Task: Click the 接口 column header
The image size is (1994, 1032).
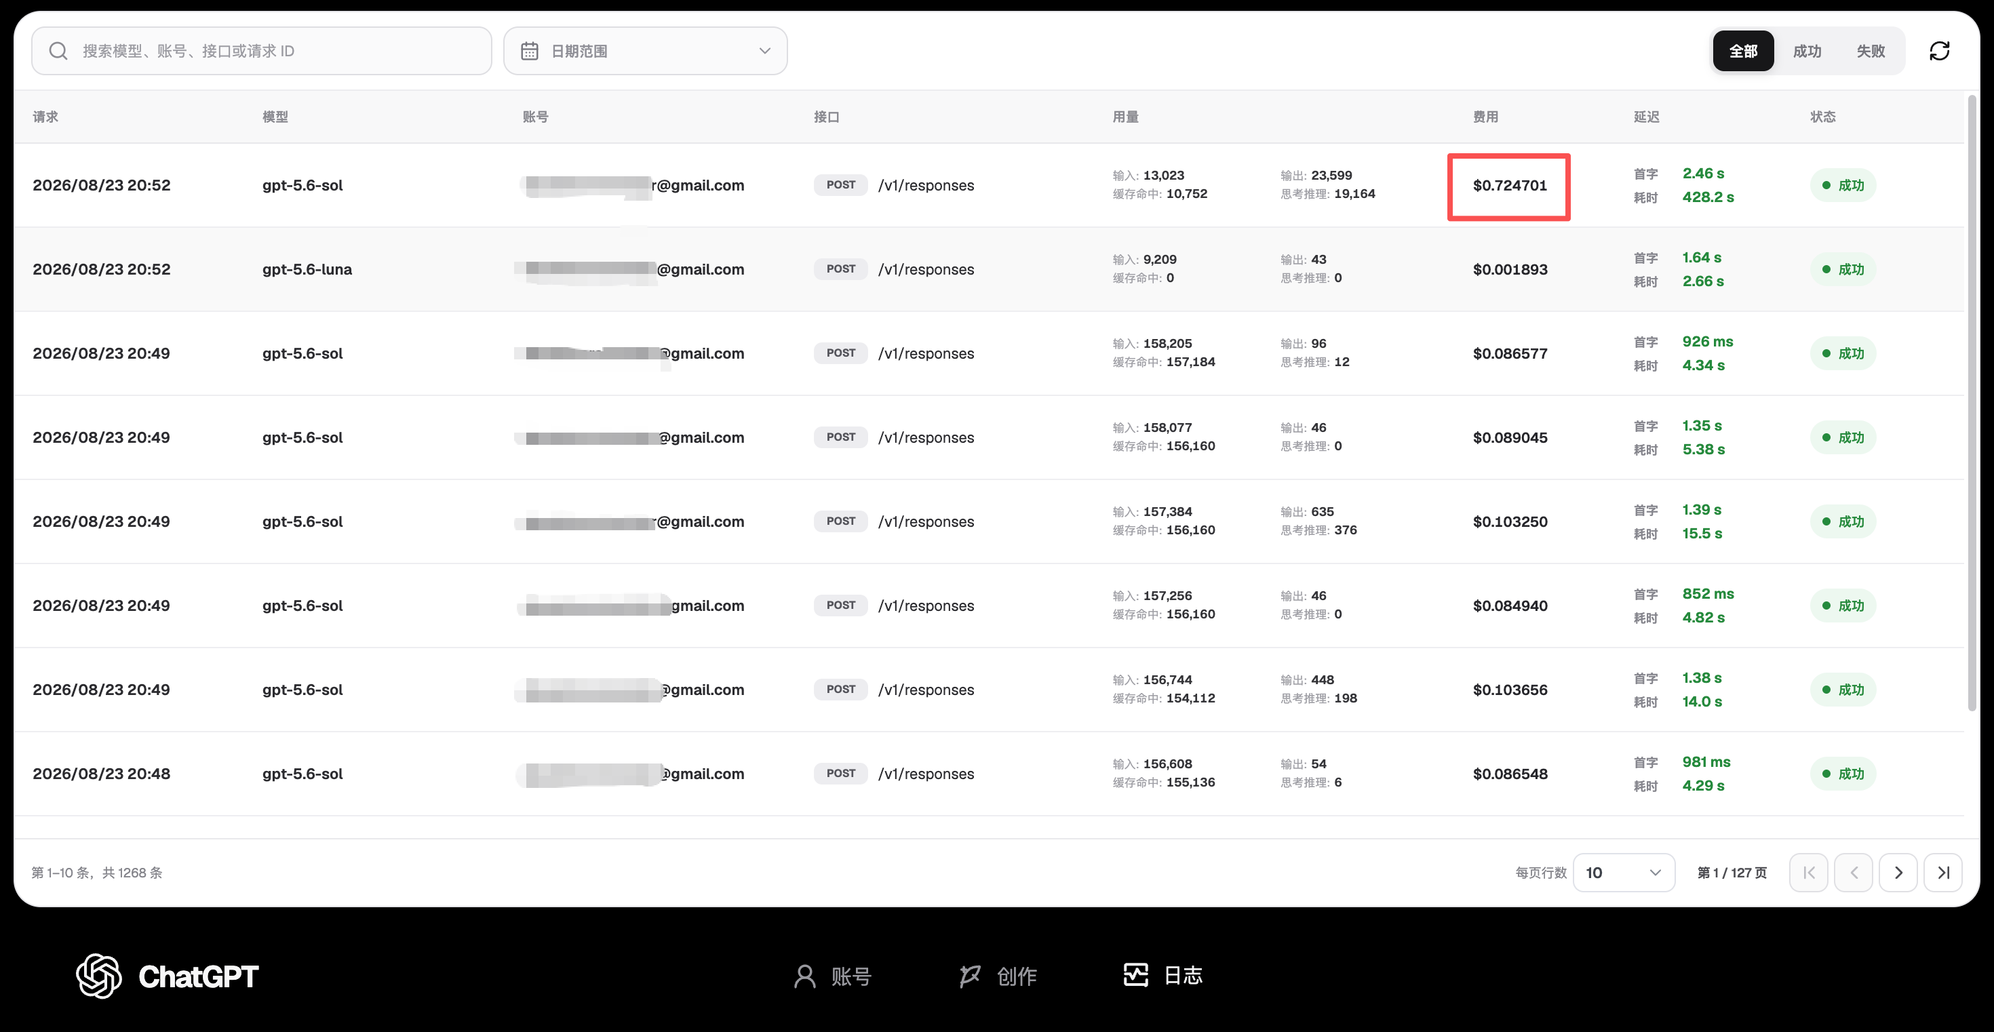Action: pos(826,117)
